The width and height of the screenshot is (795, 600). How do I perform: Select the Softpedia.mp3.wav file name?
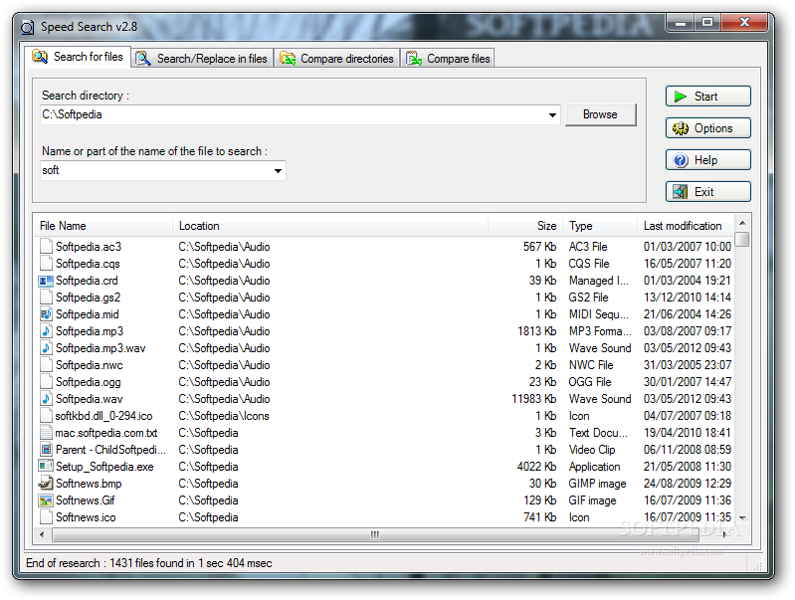[x=100, y=348]
